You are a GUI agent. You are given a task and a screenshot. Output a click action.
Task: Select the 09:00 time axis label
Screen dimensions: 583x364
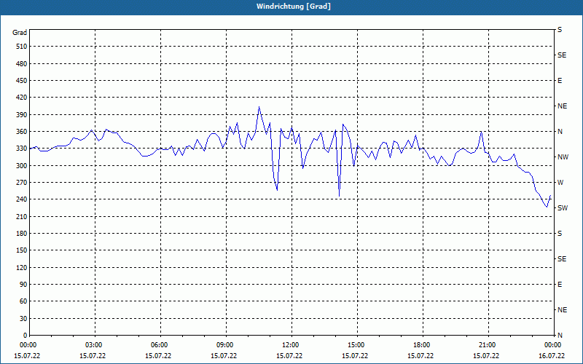pyautogui.click(x=224, y=344)
